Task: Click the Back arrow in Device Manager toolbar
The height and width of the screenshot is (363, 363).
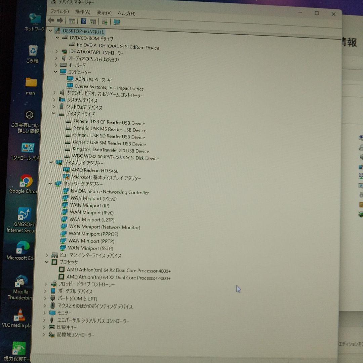Action: pos(51,21)
